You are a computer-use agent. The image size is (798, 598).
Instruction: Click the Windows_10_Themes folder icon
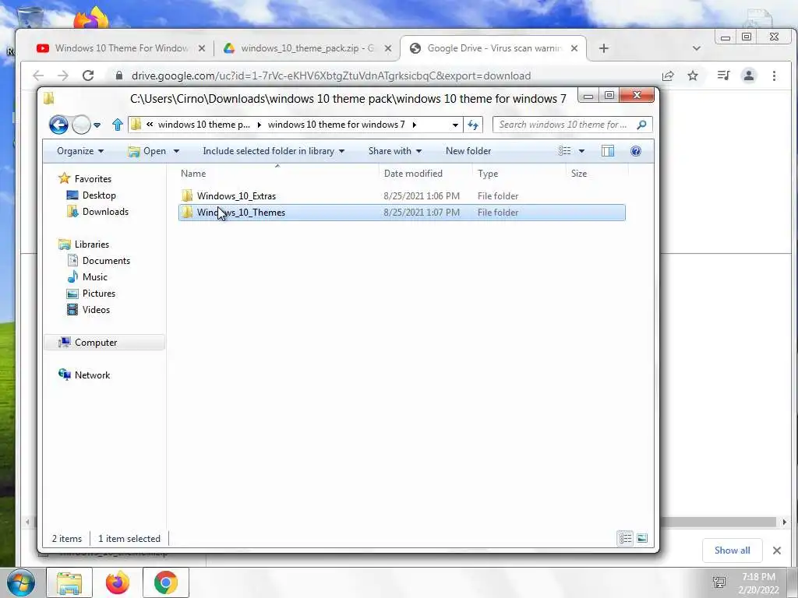pyautogui.click(x=187, y=212)
